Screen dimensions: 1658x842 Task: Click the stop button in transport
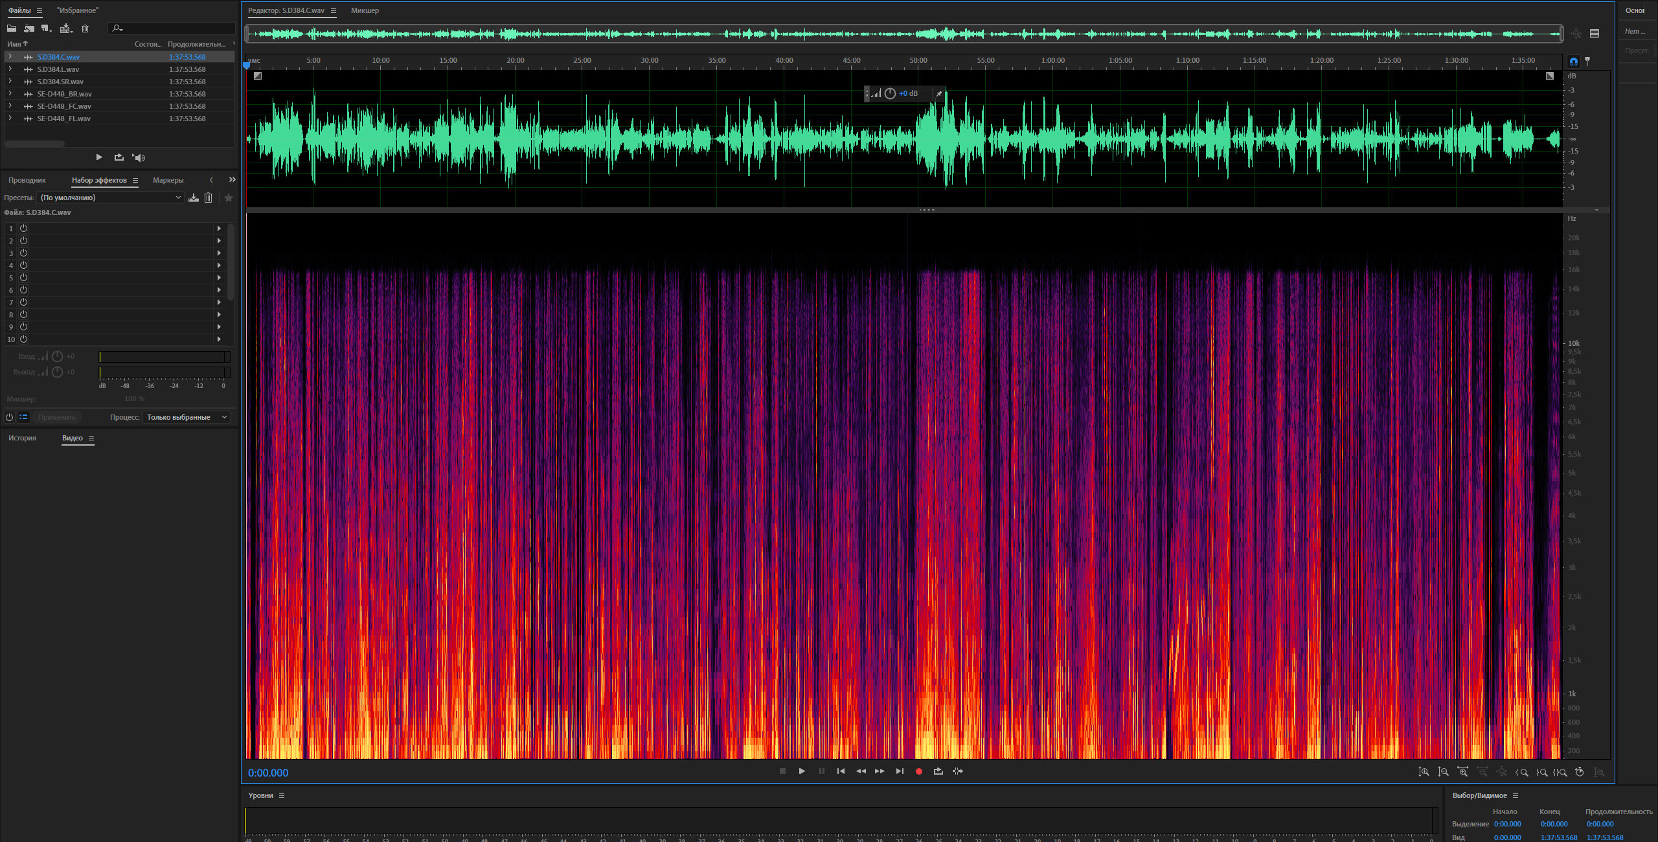(x=782, y=771)
